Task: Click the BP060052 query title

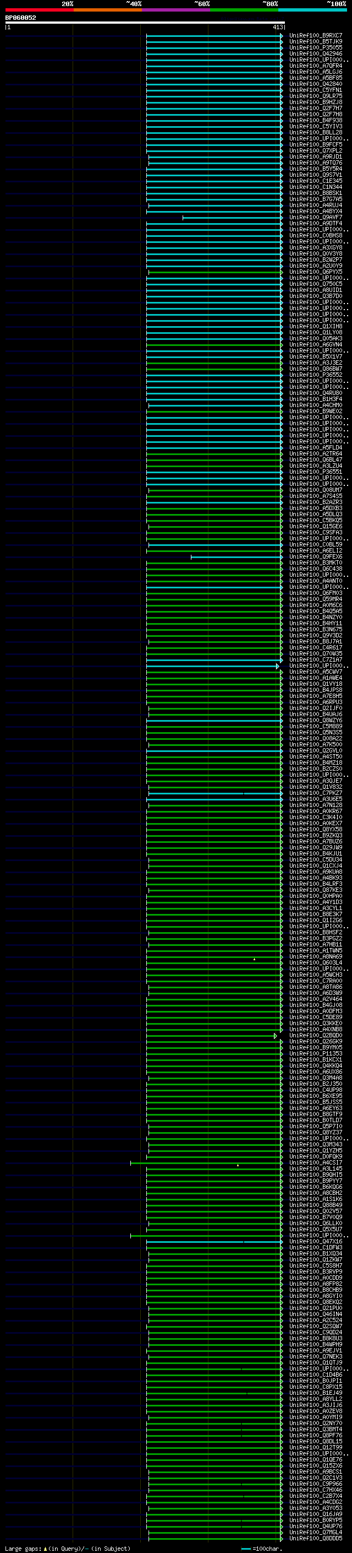Action: (x=20, y=18)
